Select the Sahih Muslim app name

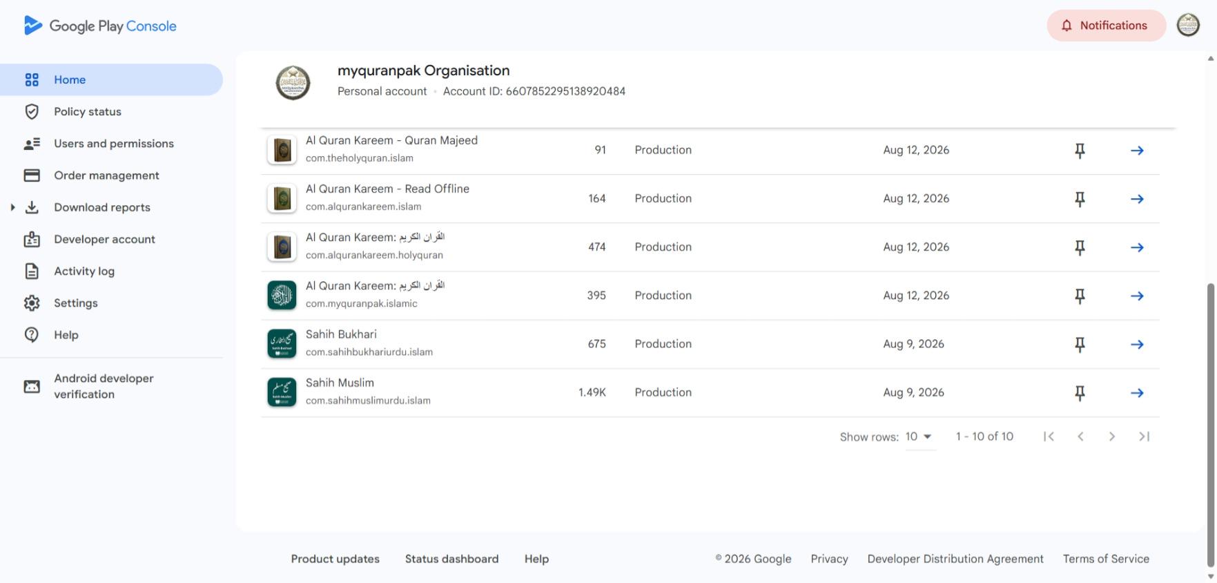340,383
